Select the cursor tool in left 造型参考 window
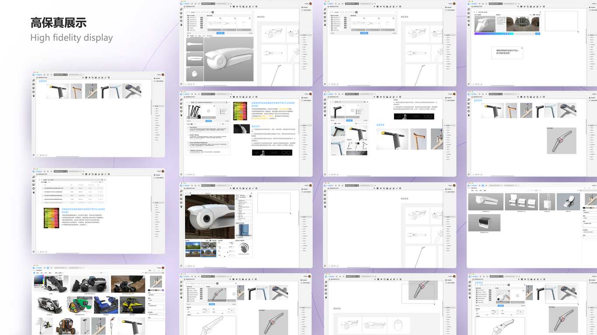Viewport: 597px width, 335px height. (83, 78)
